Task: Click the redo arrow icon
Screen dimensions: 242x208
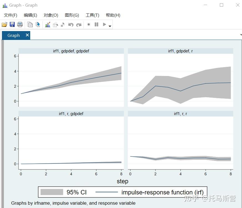Action: pyautogui.click(x=79, y=25)
